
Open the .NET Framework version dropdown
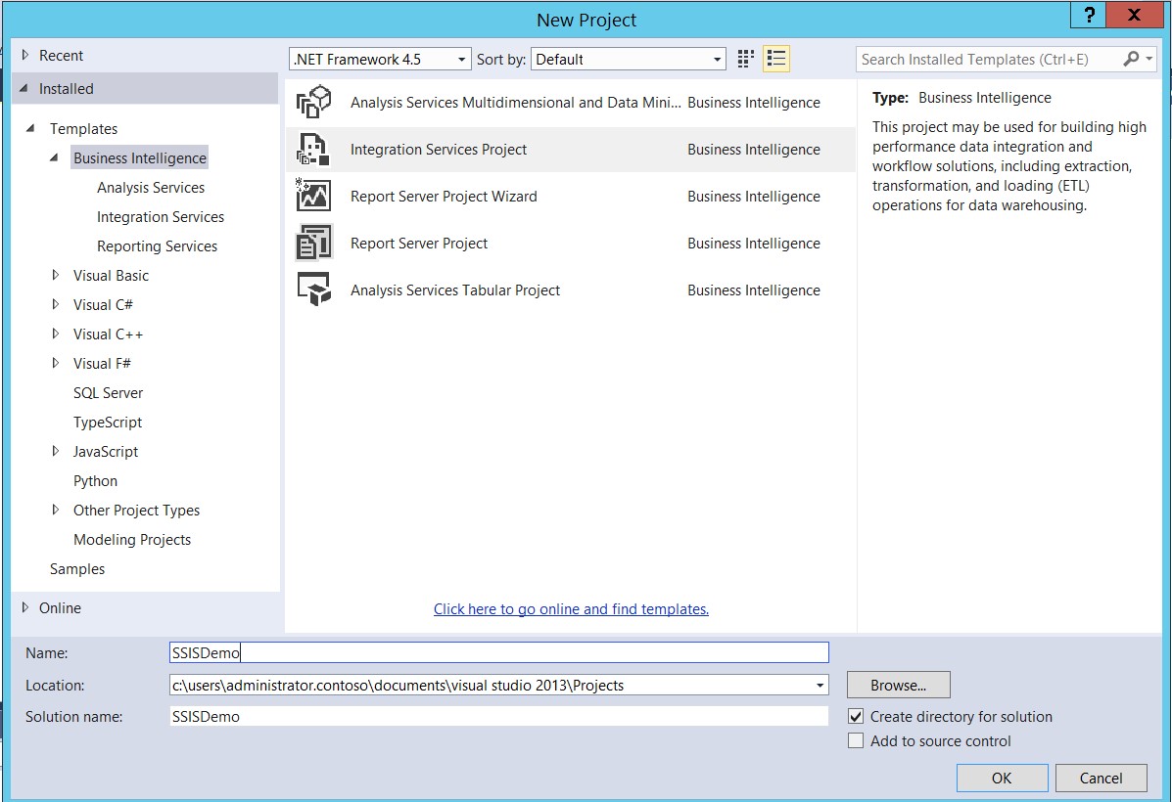pyautogui.click(x=381, y=60)
